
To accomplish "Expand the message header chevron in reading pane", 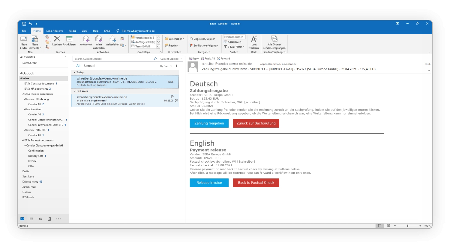I will [x=429, y=71].
